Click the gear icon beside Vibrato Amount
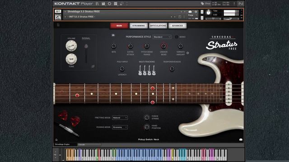Viewport: 289px width, 162px height. (188, 53)
